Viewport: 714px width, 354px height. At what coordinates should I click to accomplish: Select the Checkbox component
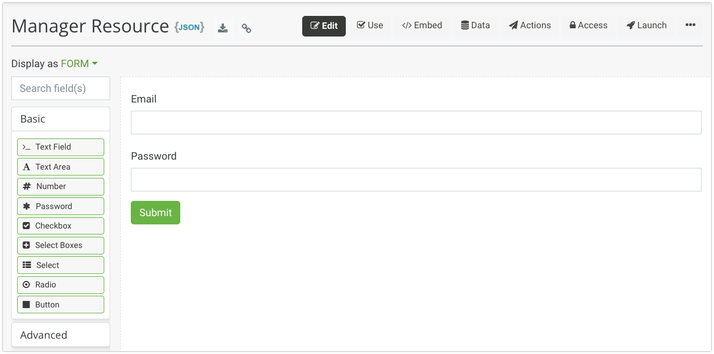point(61,226)
